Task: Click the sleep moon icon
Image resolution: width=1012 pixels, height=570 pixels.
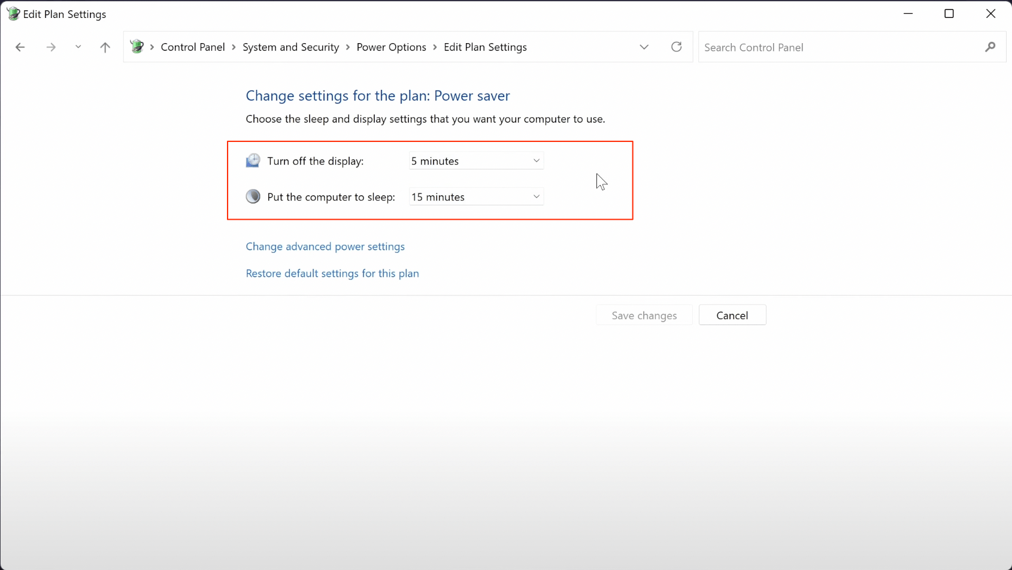Action: point(253,197)
